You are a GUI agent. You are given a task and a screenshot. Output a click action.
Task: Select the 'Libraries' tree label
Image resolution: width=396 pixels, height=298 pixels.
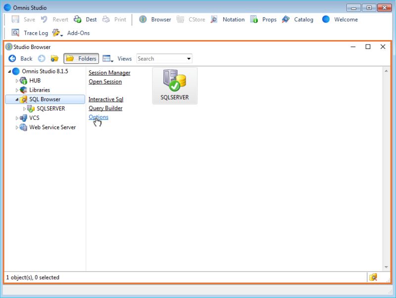40,90
